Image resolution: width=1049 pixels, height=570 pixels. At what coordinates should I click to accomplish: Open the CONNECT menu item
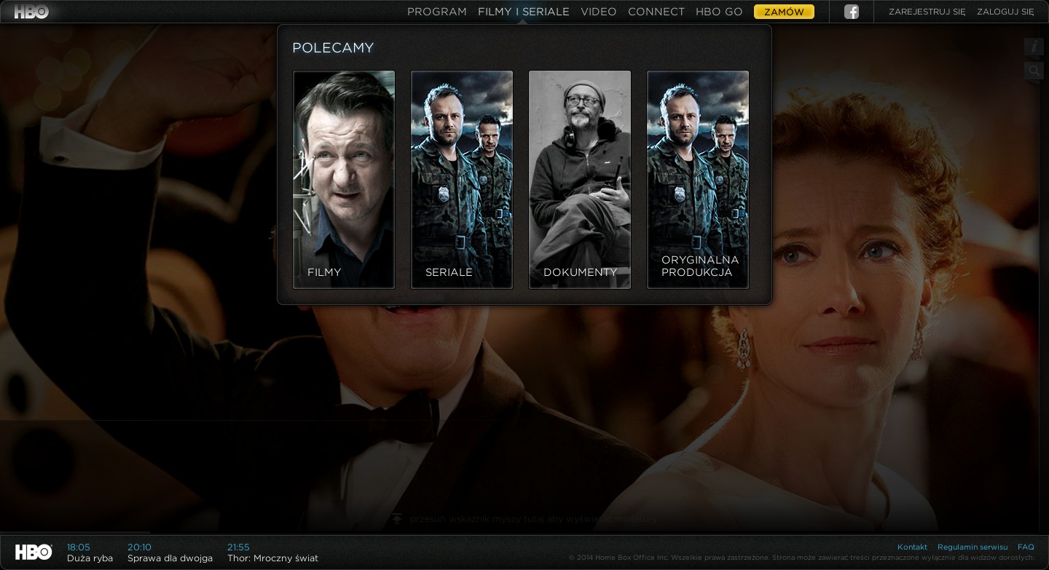tap(656, 12)
